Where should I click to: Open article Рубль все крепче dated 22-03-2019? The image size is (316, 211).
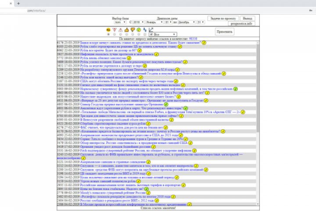pyautogui.click(x=108, y=51)
